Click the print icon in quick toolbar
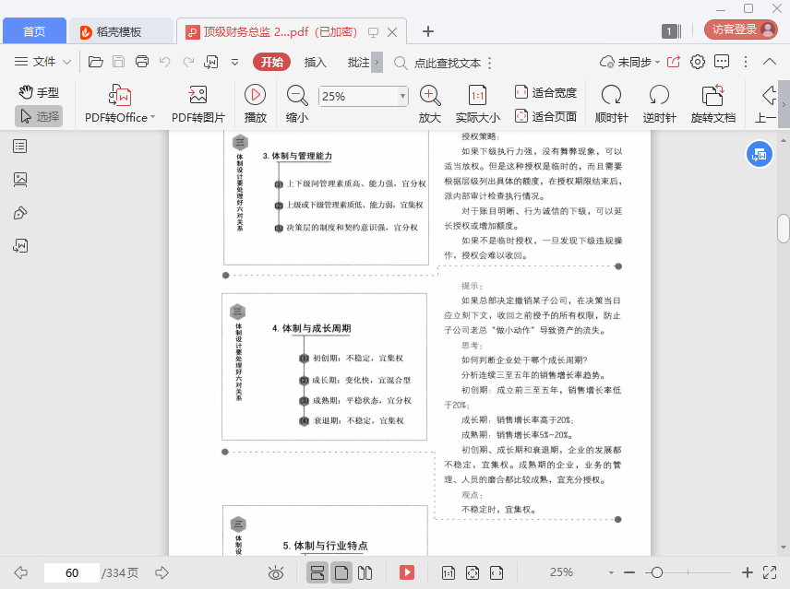 click(142, 63)
